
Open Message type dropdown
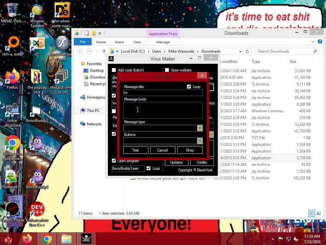[200, 128]
